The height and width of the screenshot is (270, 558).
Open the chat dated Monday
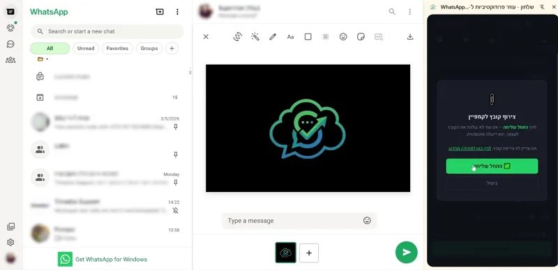click(107, 178)
